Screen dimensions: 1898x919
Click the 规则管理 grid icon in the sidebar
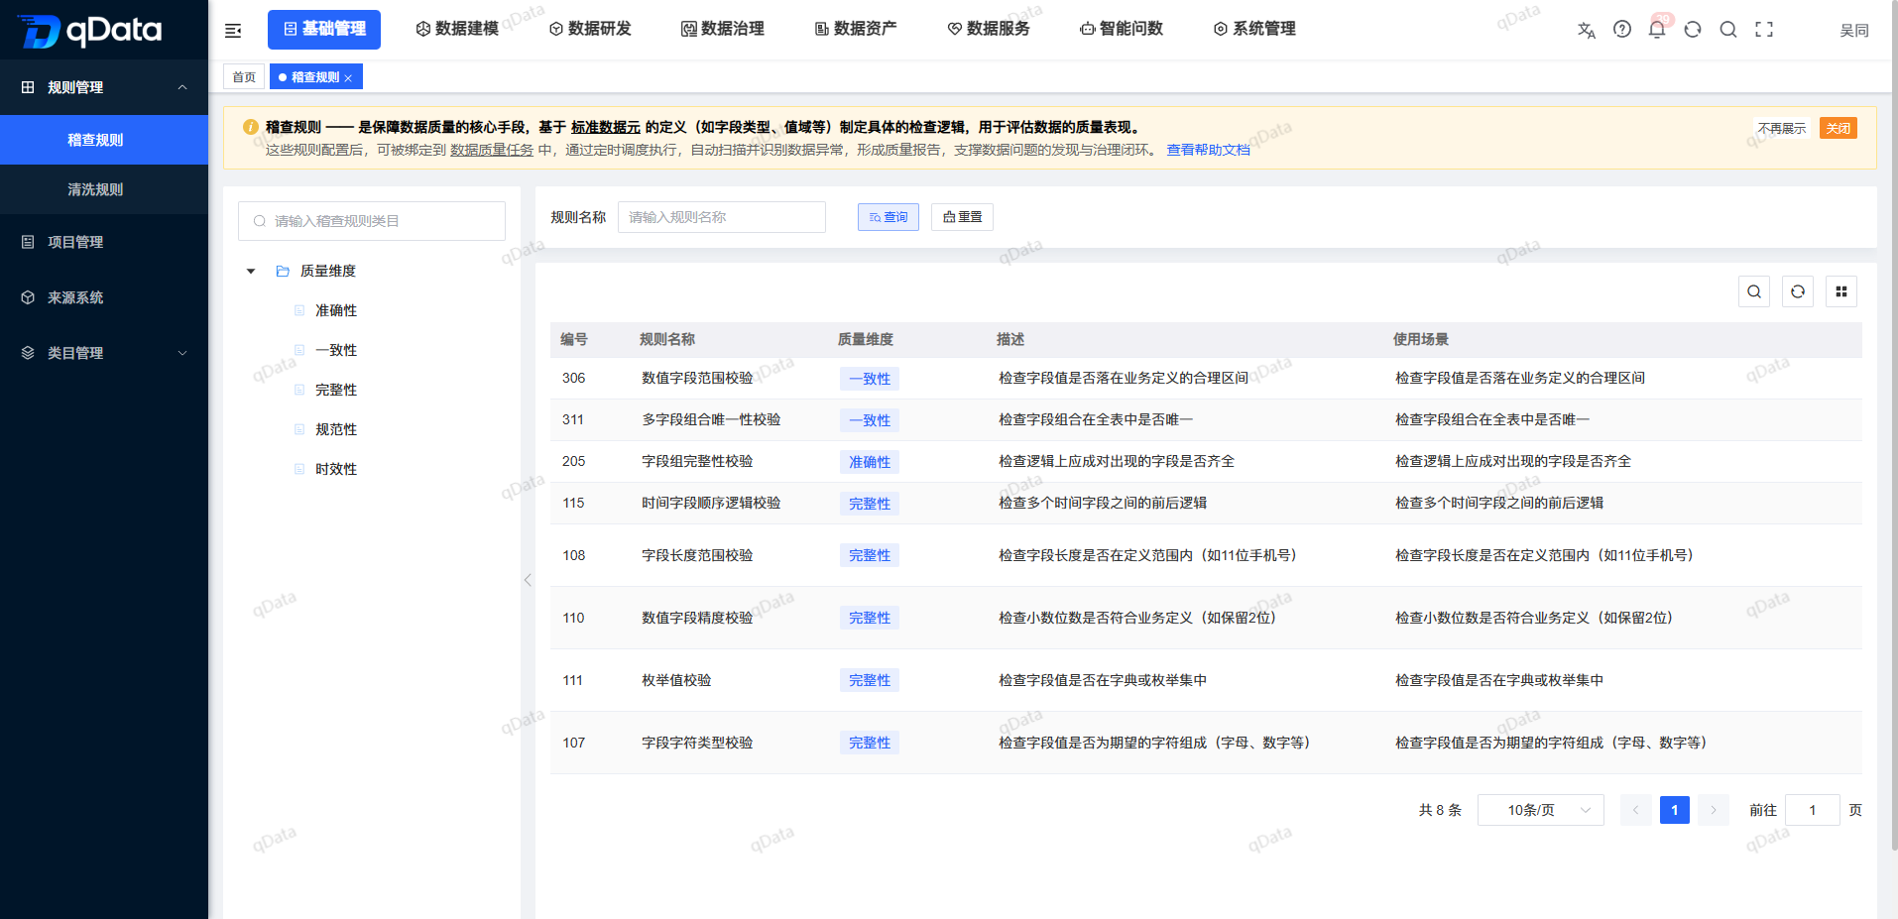click(x=28, y=87)
